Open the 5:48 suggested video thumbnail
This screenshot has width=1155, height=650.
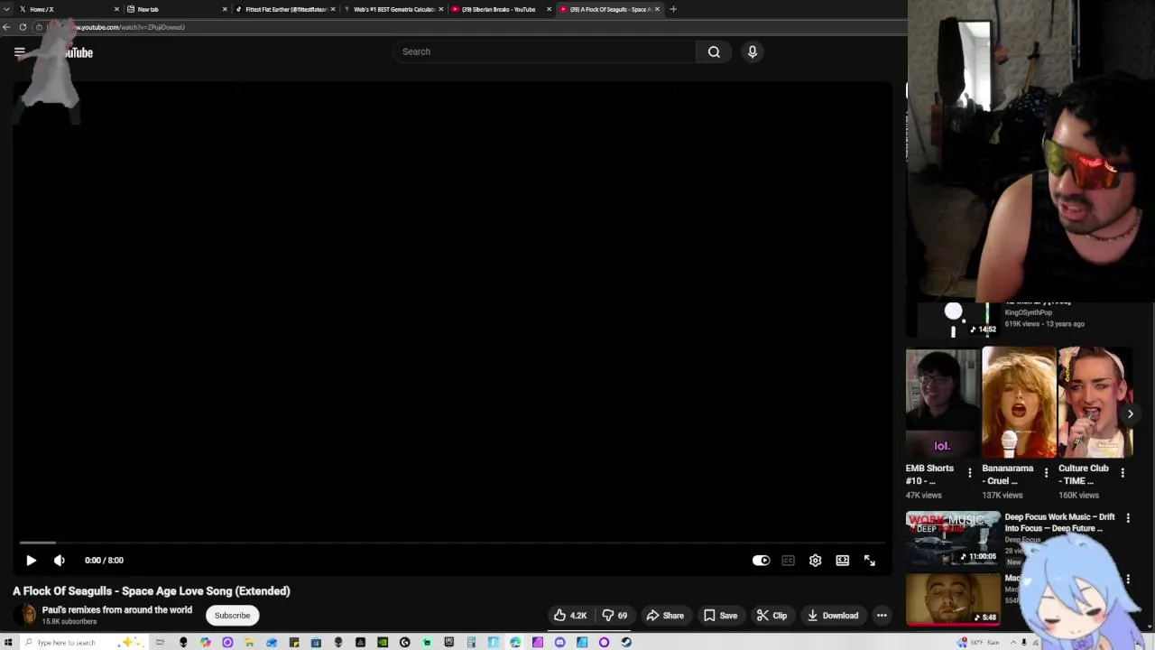coord(953,599)
